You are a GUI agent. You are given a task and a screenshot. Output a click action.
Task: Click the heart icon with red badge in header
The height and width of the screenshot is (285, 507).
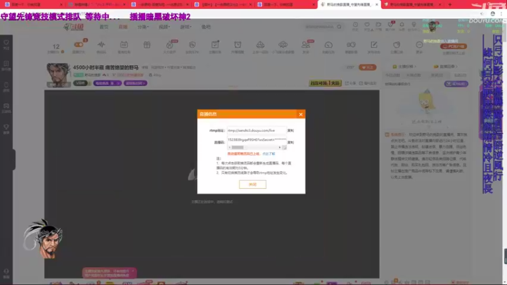point(390,25)
